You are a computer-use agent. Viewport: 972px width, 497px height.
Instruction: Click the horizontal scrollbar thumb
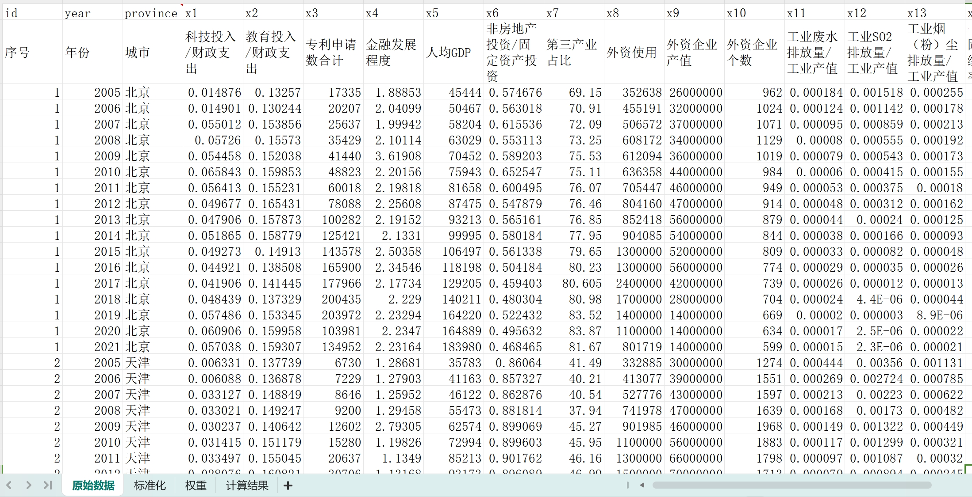[792, 485]
